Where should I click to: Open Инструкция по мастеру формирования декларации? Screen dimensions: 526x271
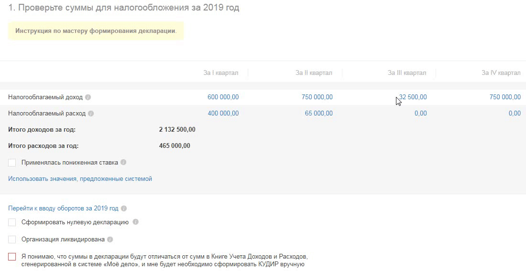click(x=96, y=31)
